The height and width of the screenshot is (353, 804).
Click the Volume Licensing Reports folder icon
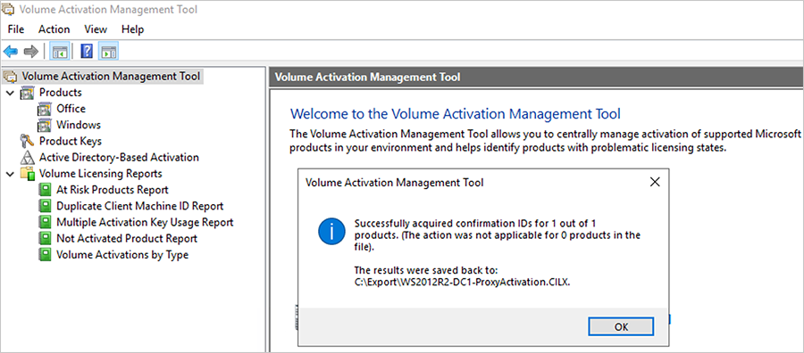coord(28,174)
